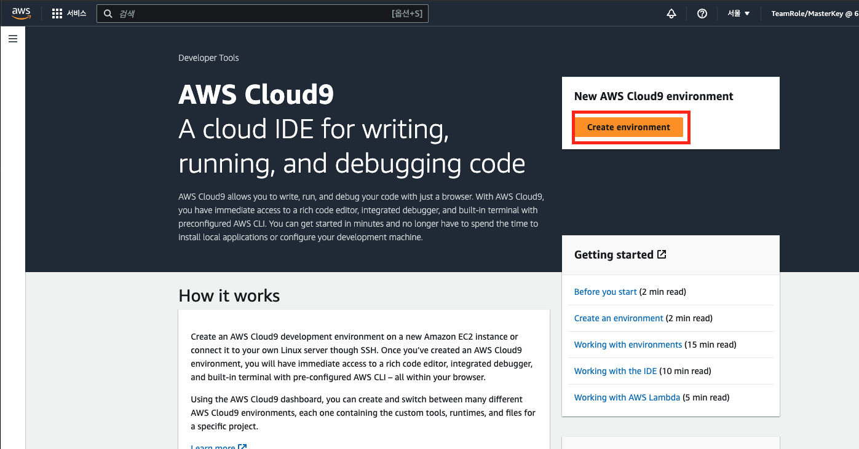The height and width of the screenshot is (449, 859).
Task: Open the Create an environment link
Action: (x=619, y=318)
